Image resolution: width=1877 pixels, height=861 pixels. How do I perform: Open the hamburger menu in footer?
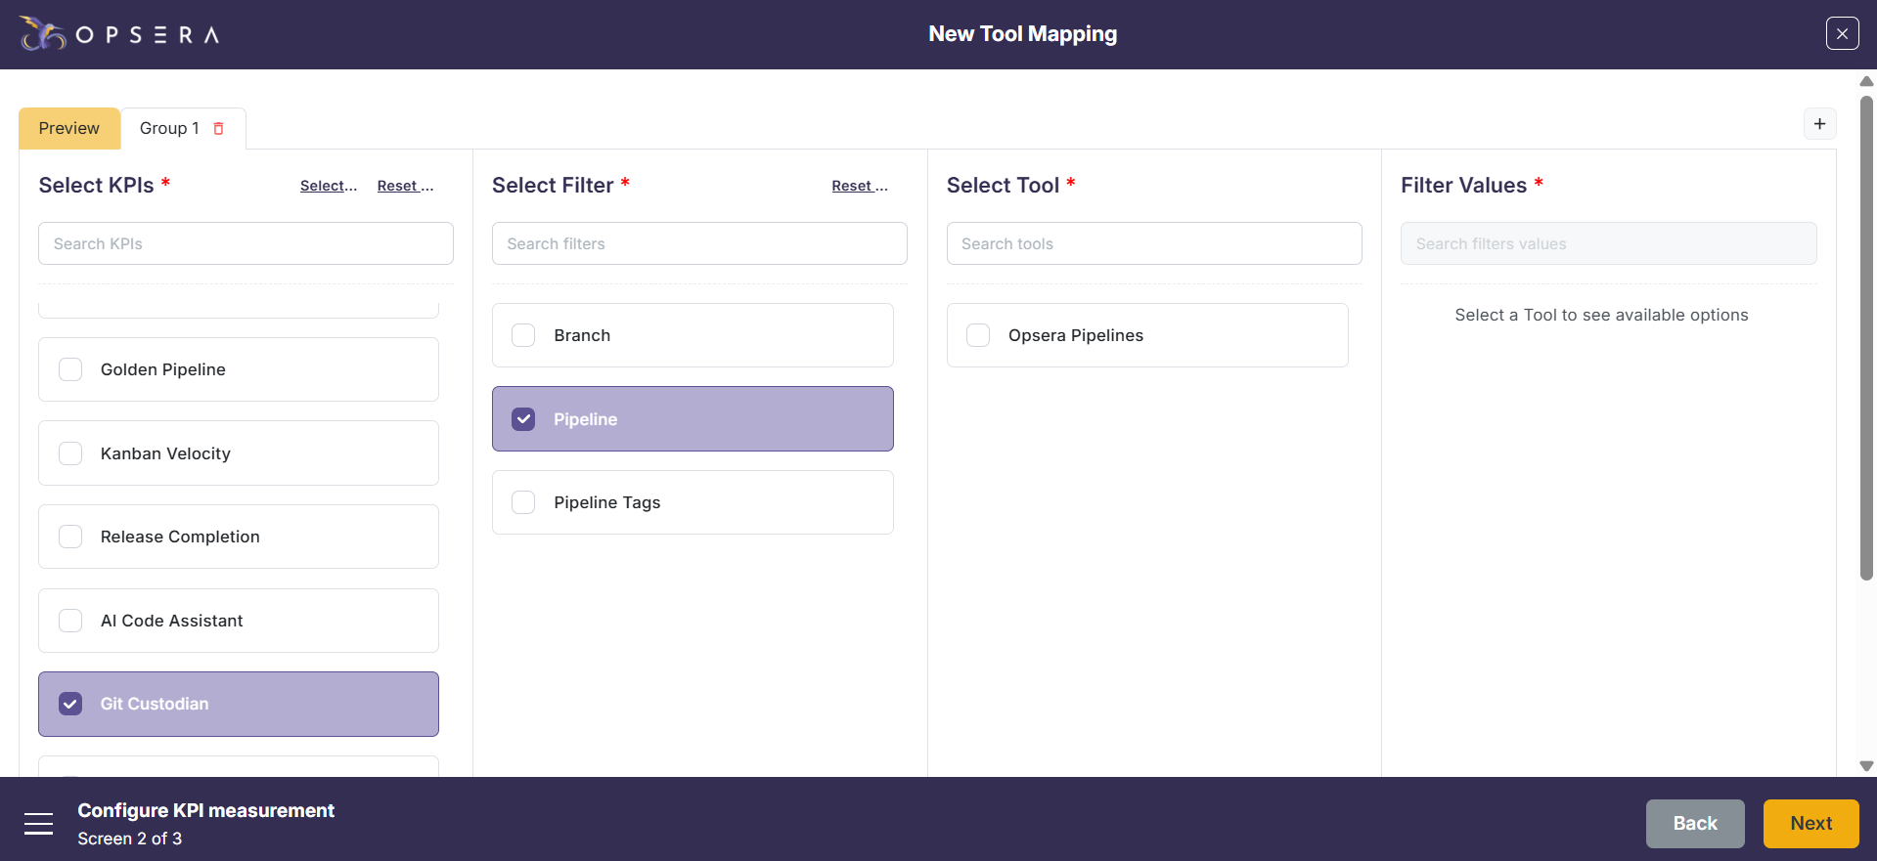click(39, 824)
